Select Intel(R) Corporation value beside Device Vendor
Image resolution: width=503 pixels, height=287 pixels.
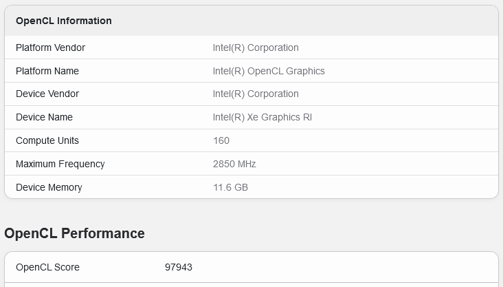tap(256, 94)
